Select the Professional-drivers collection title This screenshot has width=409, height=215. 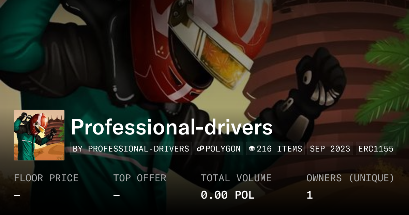coord(172,127)
